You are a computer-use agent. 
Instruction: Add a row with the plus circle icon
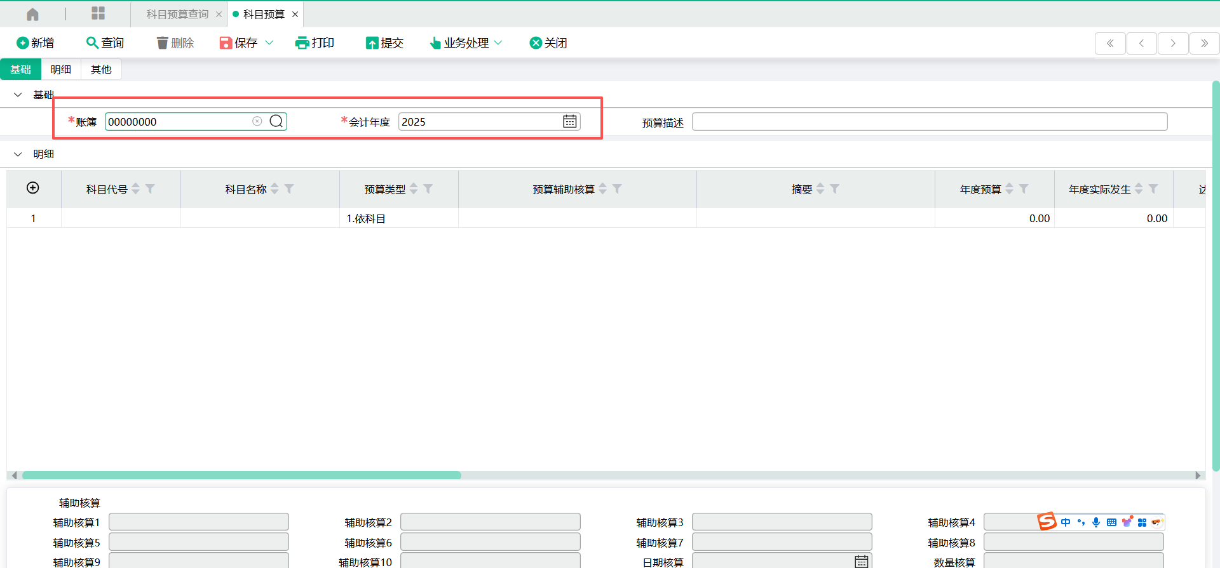(33, 188)
